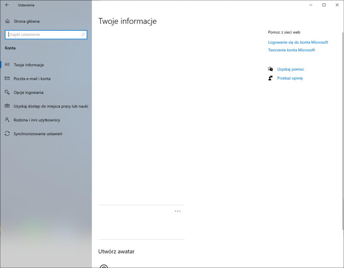The width and height of the screenshot is (344, 268).
Task: Open the Tworzenie konta Microsoft link
Action: pos(291,50)
